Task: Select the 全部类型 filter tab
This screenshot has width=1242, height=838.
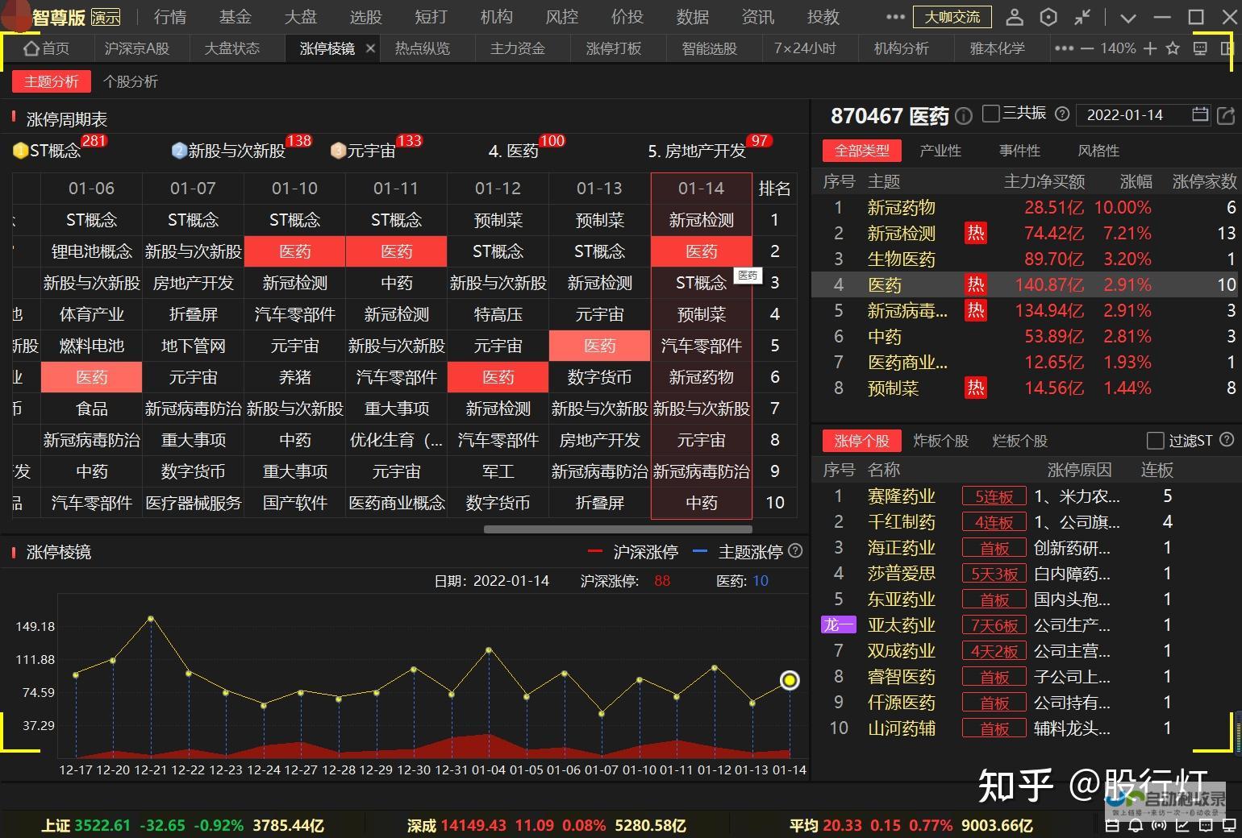Action: [x=862, y=151]
